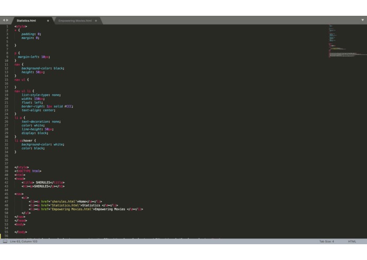Click the text-decoration: none declaration
This screenshot has width=367, height=260.
click(x=41, y=122)
